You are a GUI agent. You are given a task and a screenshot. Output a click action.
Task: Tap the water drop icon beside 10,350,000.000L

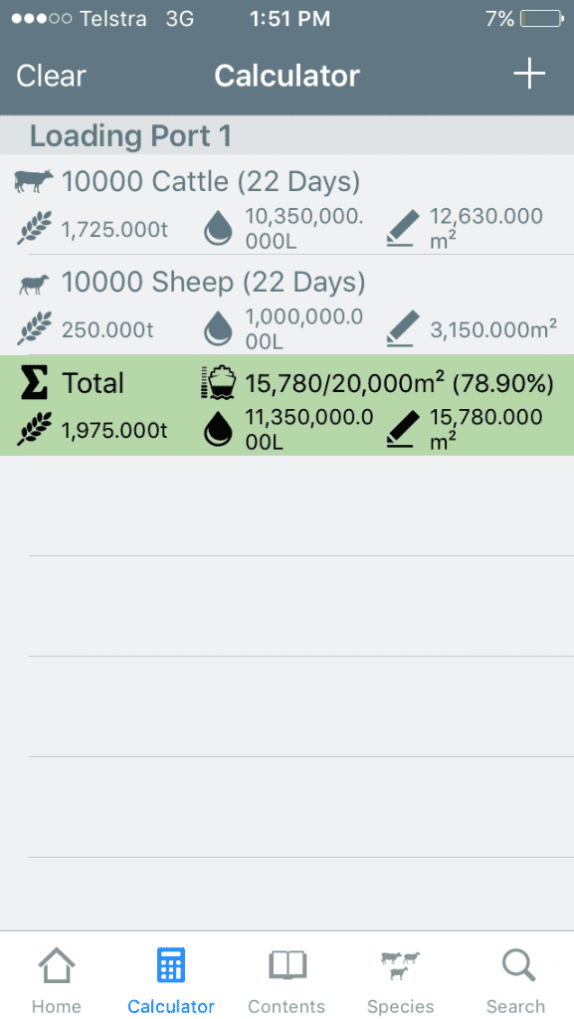click(x=218, y=229)
